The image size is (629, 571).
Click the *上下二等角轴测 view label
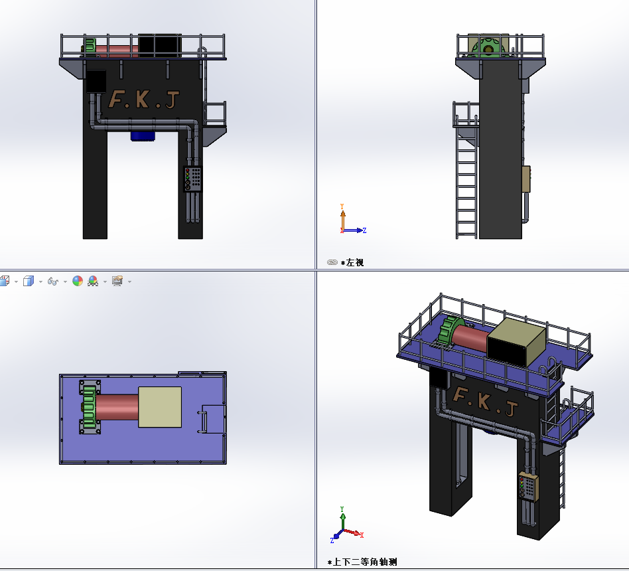pyautogui.click(x=362, y=562)
